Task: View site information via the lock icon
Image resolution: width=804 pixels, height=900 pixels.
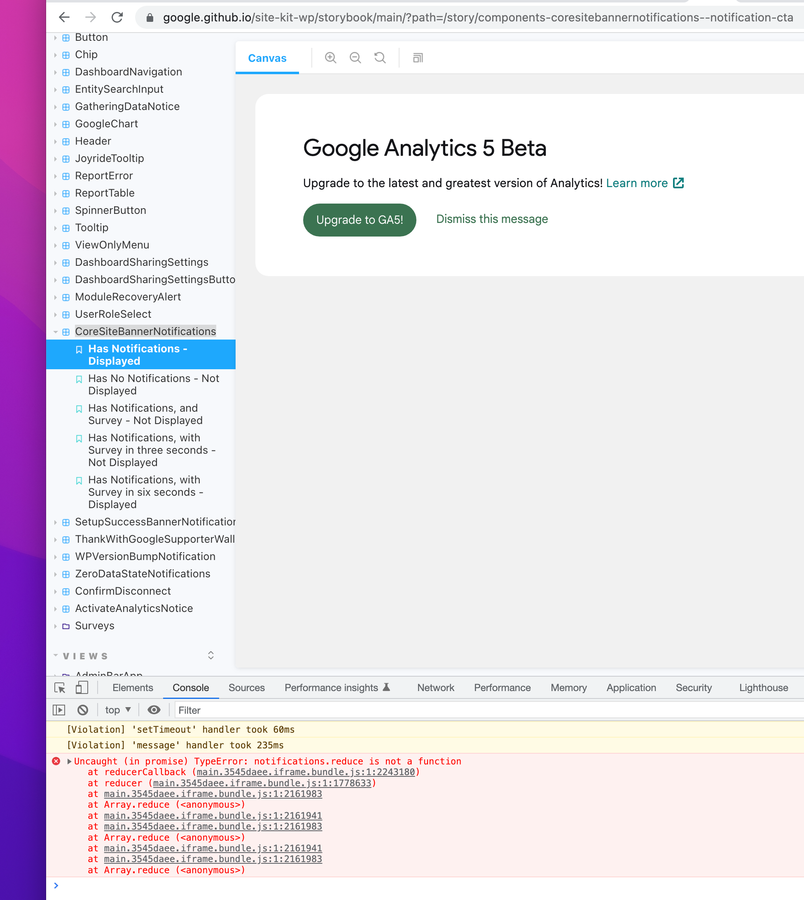Action: click(150, 18)
